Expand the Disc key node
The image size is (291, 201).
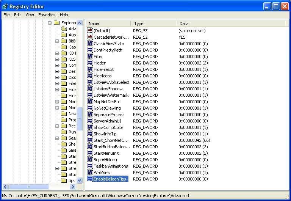(x=57, y=77)
